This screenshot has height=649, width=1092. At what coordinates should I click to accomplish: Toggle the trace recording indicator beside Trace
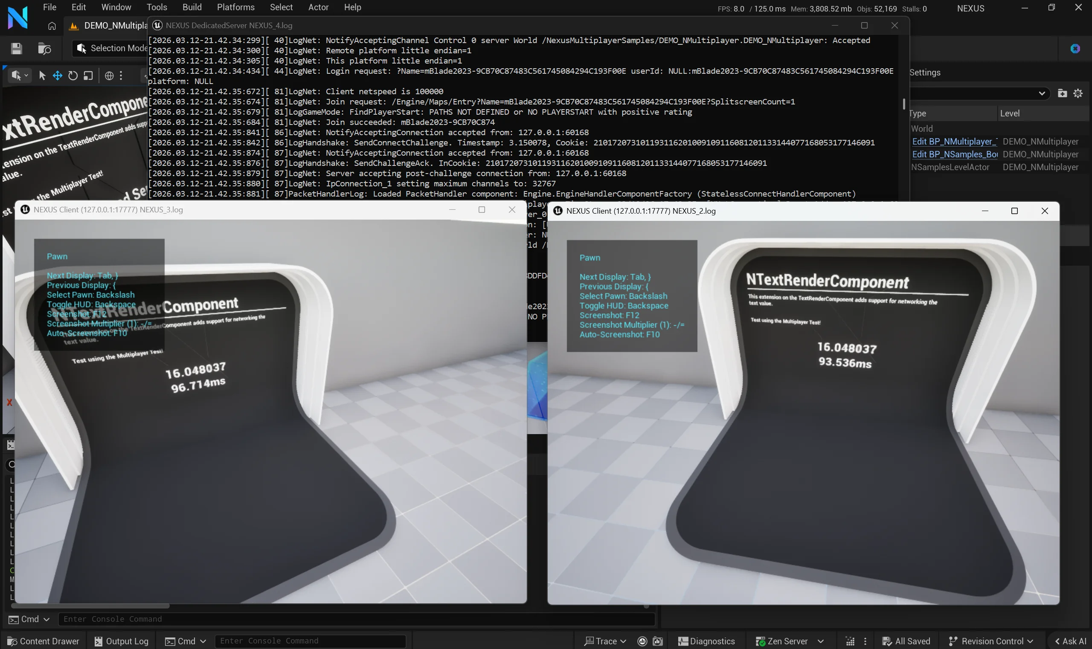pyautogui.click(x=642, y=641)
